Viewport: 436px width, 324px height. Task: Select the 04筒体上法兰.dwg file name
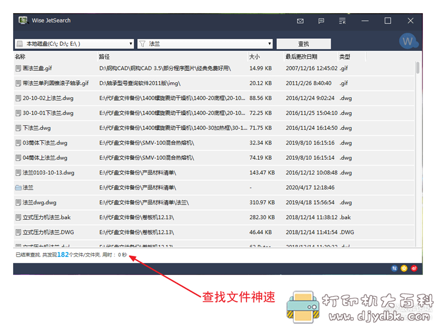tap(45, 158)
